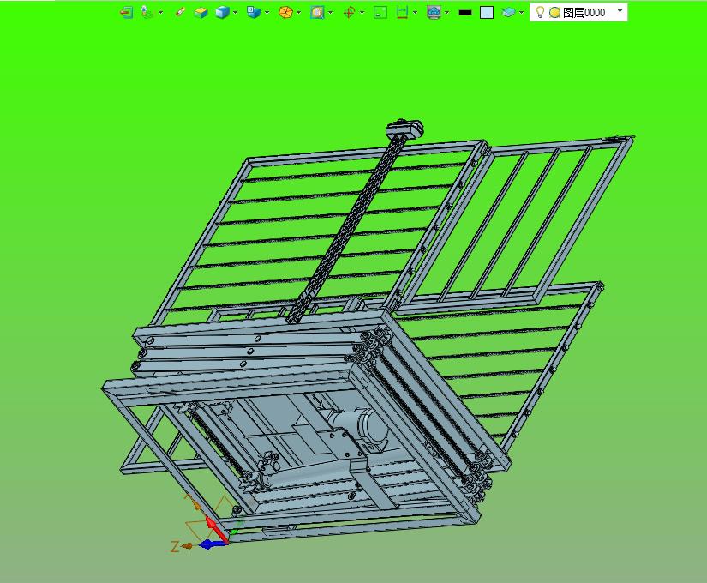The width and height of the screenshot is (707, 583).
Task: Click the blue shaded cube display icon
Action: pos(222,13)
